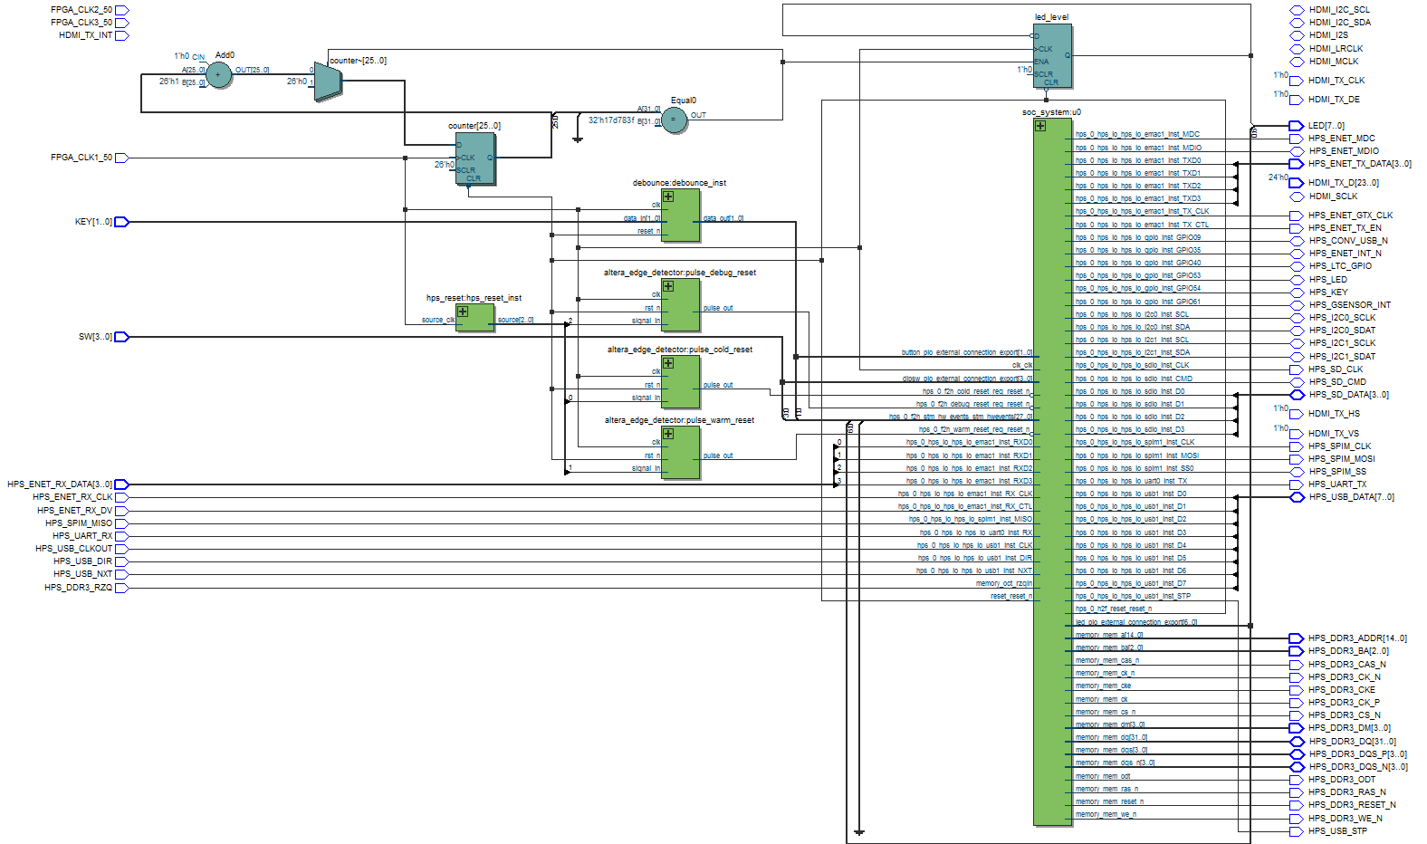Click the HPS_DDR3_ADDR[14..0] output pin

pos(1296,638)
